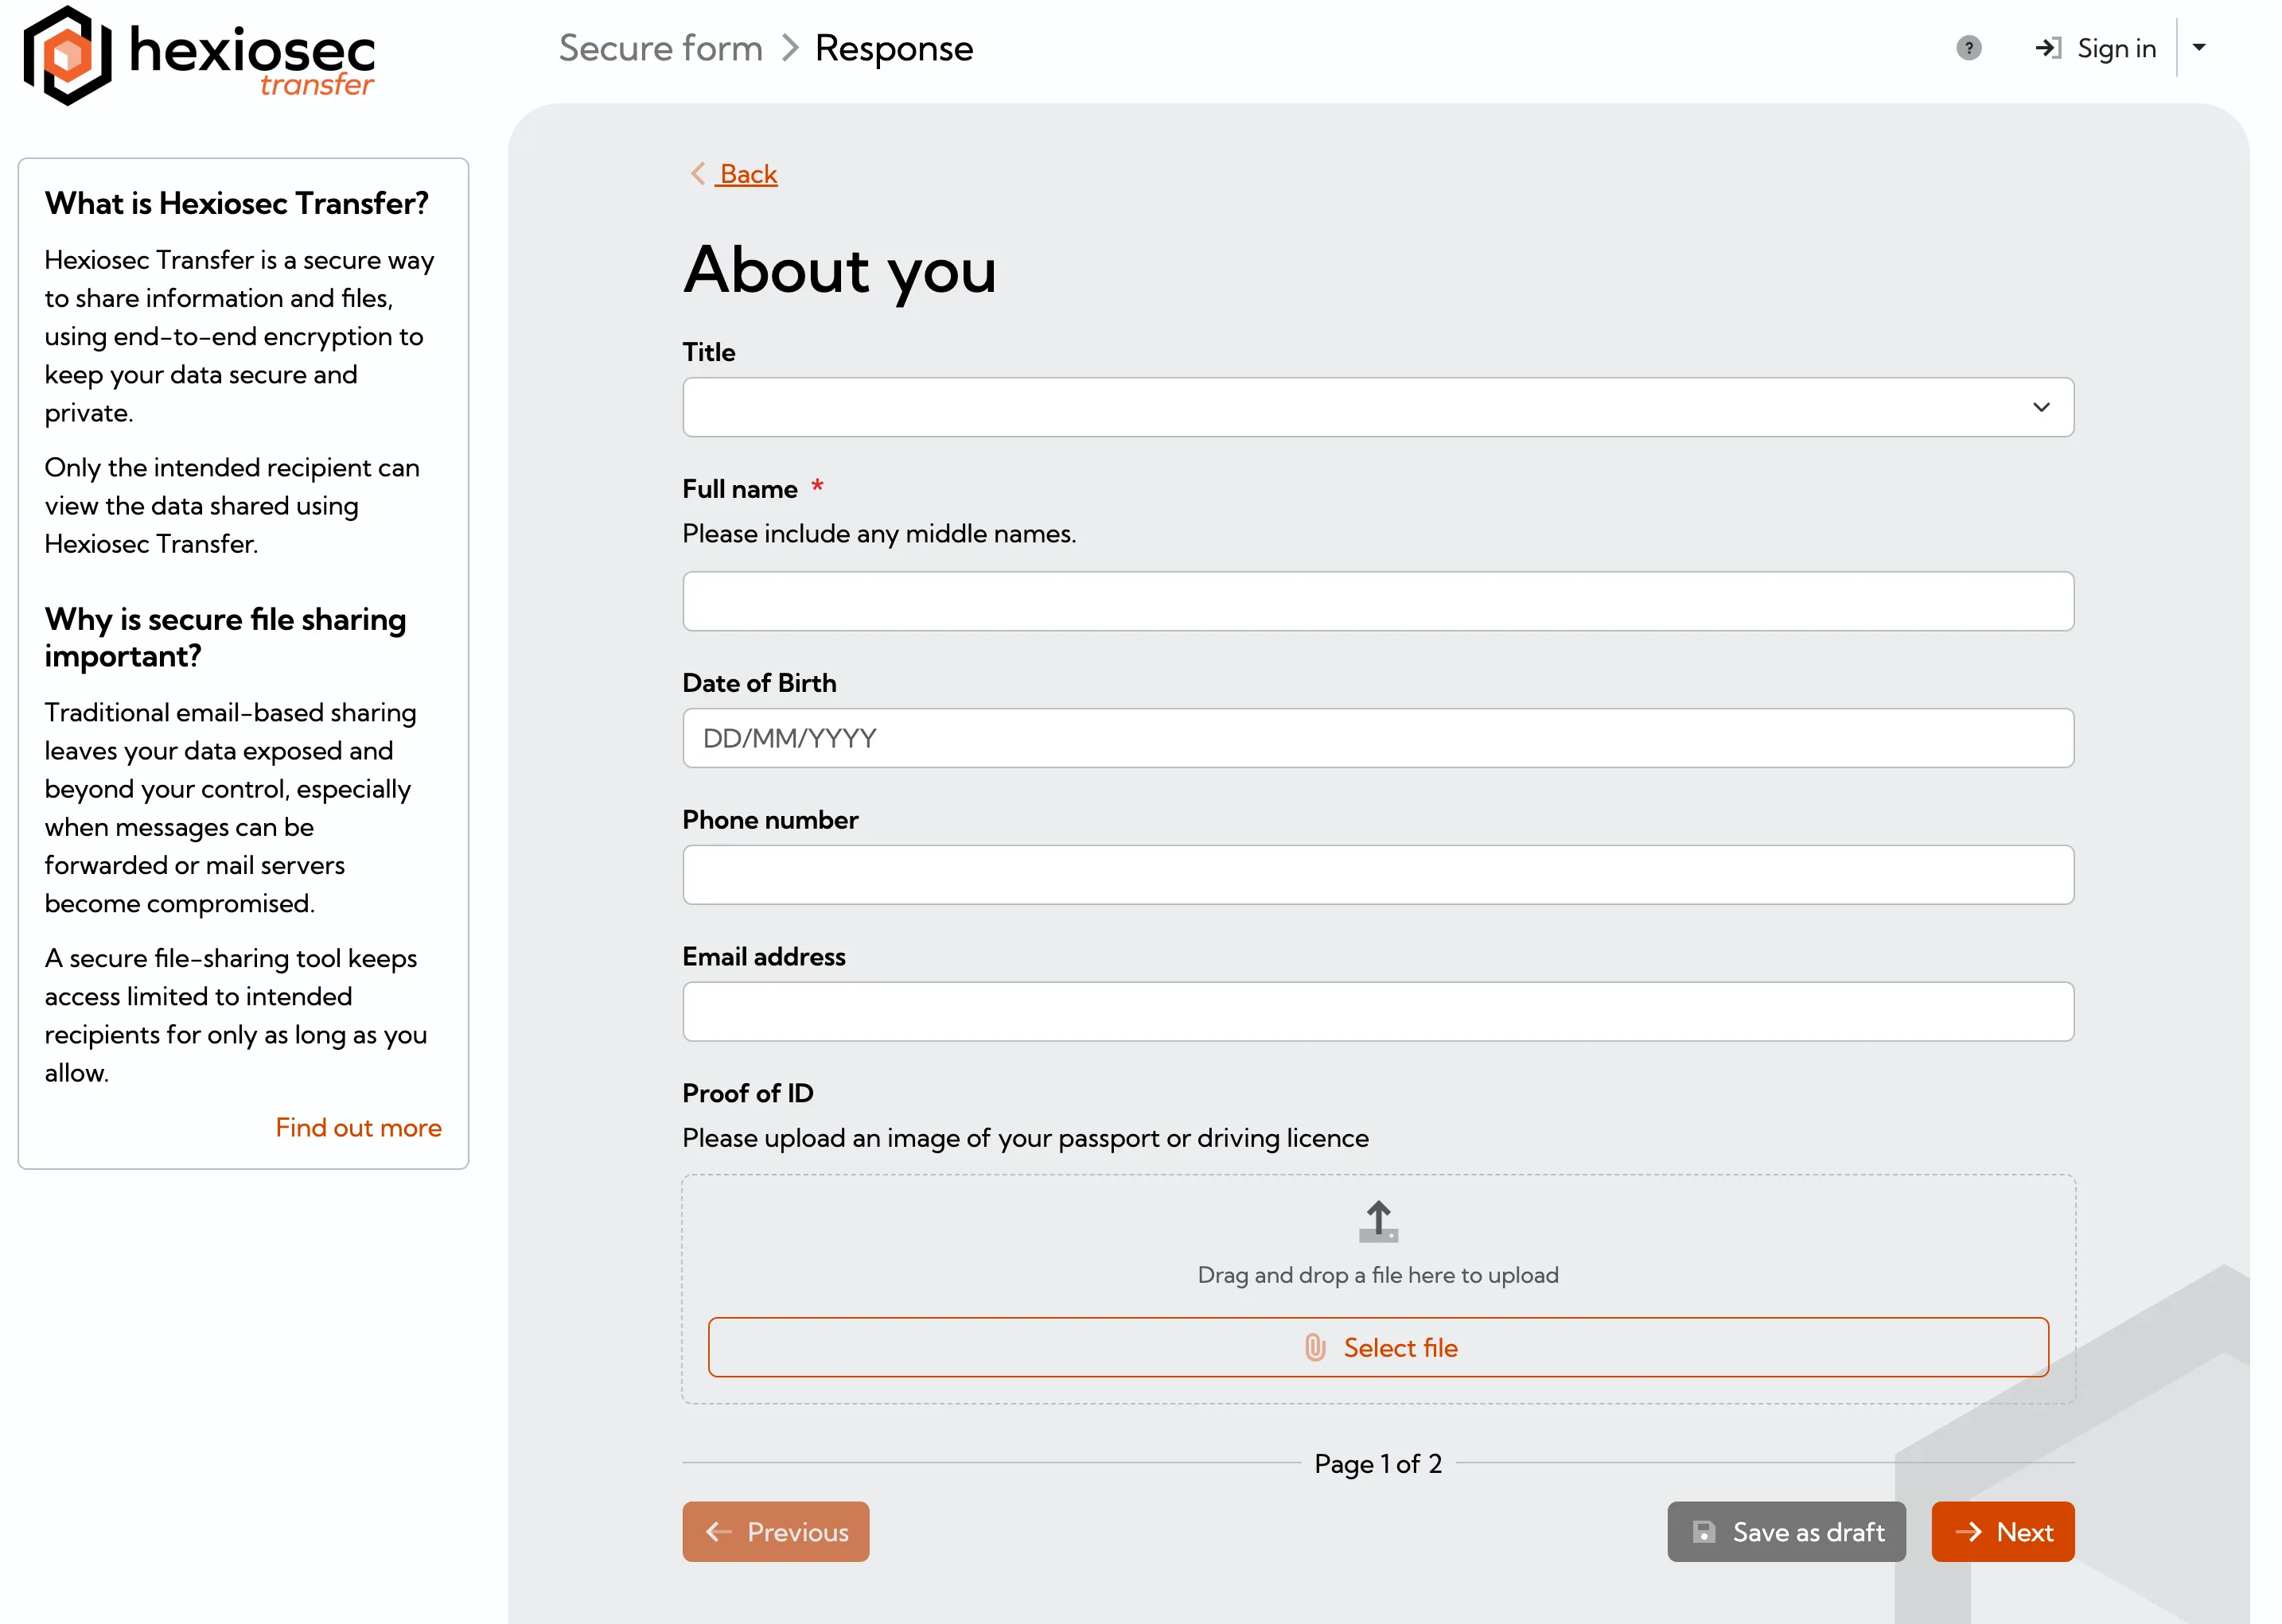This screenshot has width=2282, height=1624.
Task: Click the Previous button
Action: [775, 1531]
